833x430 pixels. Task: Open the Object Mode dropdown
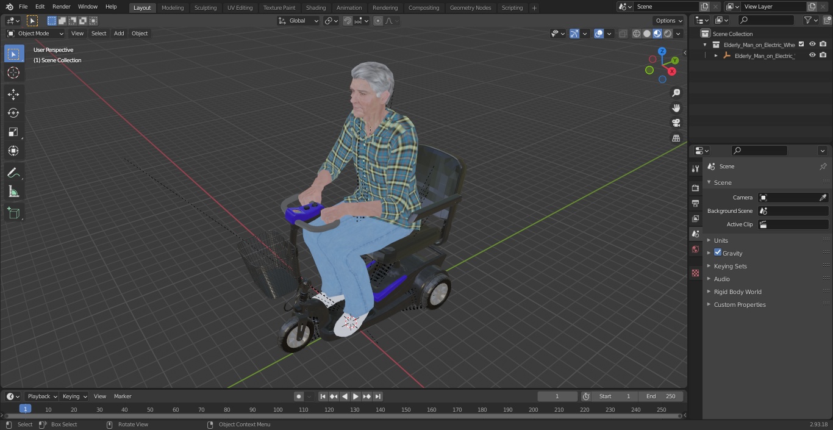coord(35,34)
